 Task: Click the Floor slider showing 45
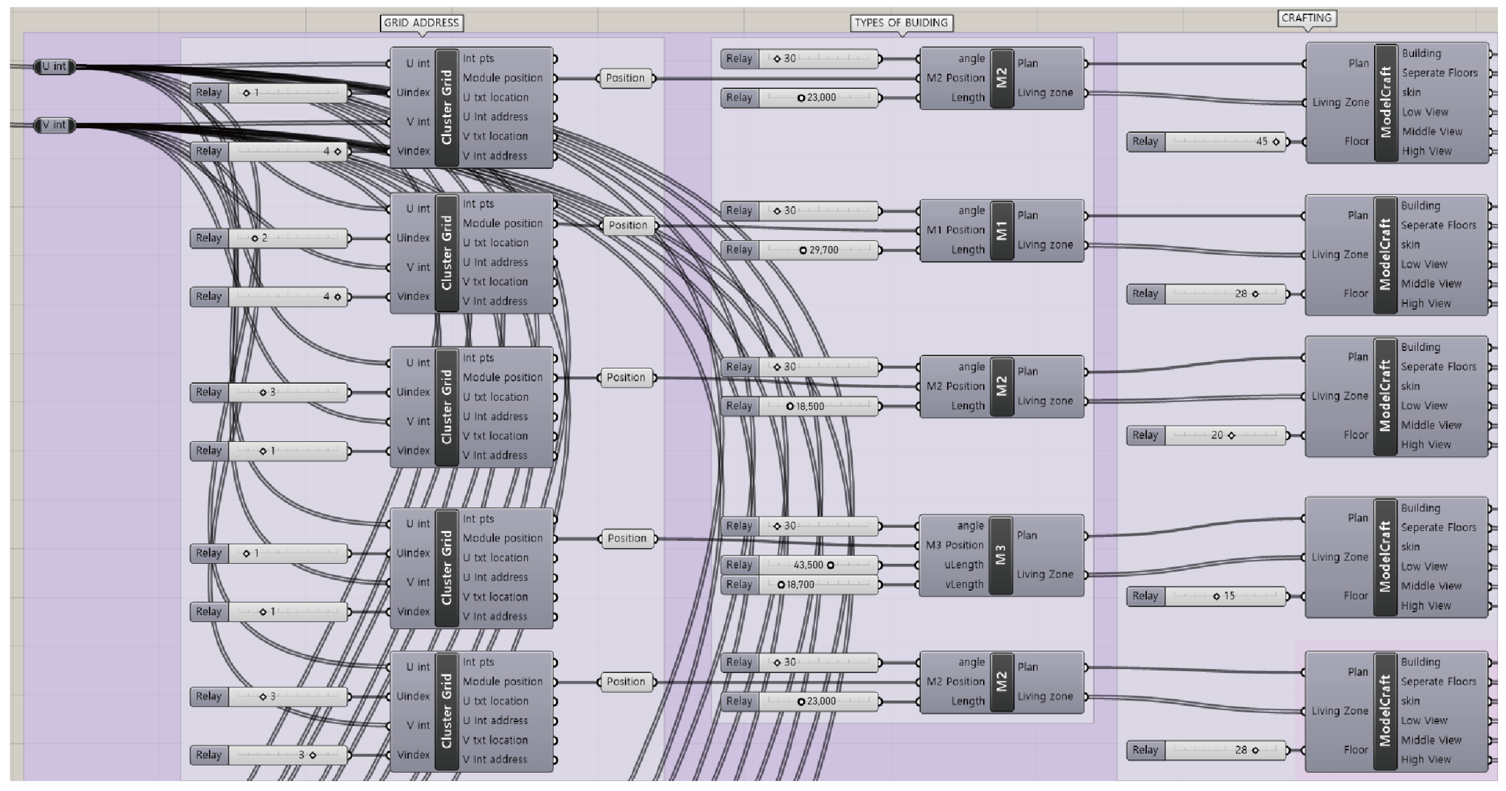click(1225, 142)
